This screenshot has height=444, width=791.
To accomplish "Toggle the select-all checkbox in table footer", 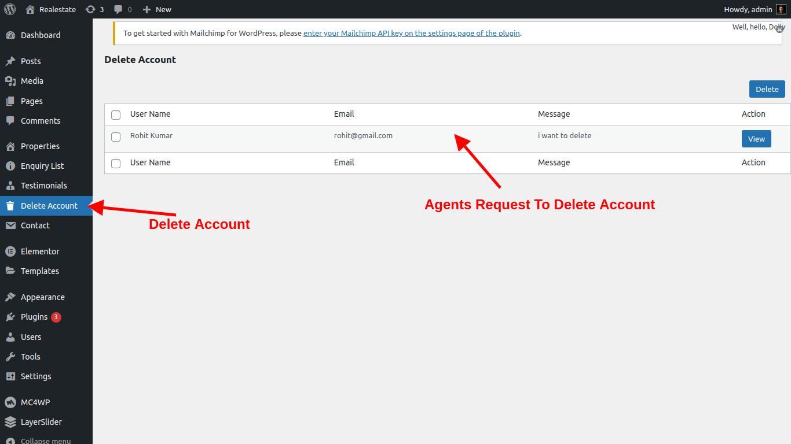I will click(x=116, y=164).
